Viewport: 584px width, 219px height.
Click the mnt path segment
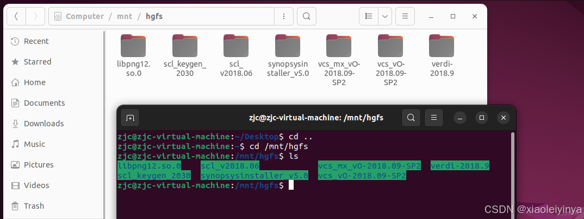tap(125, 16)
